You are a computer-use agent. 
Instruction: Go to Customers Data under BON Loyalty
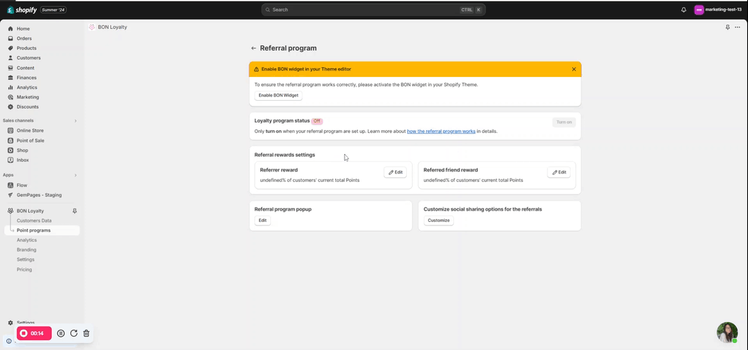[34, 220]
